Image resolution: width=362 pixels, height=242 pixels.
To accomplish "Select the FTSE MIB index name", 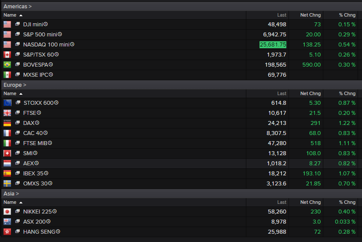I will point(35,143).
